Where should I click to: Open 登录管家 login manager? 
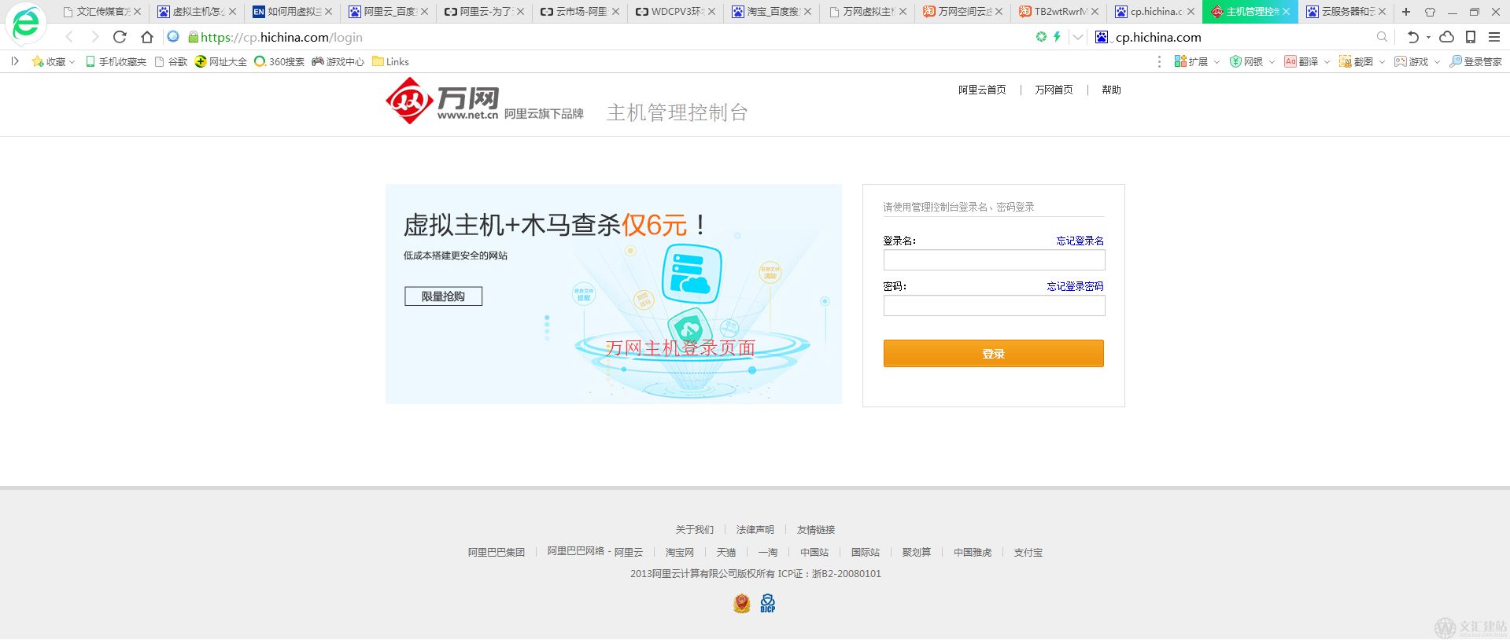click(x=1475, y=61)
